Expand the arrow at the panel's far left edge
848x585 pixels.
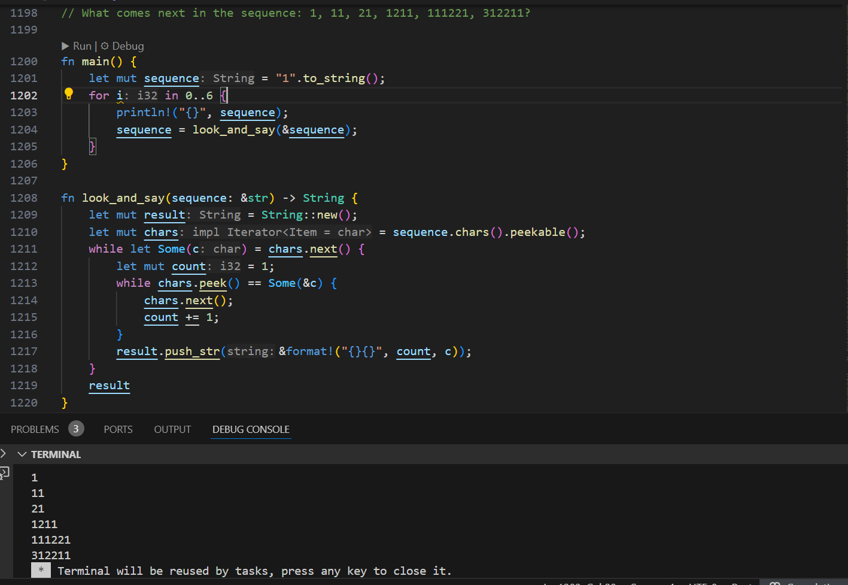(x=4, y=453)
